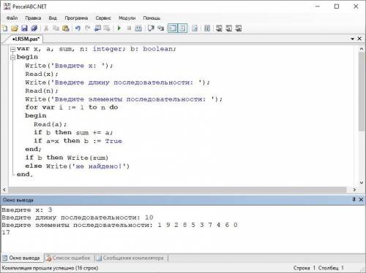Open the Сервис menu
This screenshot has height=273, width=366.
pyautogui.click(x=103, y=18)
